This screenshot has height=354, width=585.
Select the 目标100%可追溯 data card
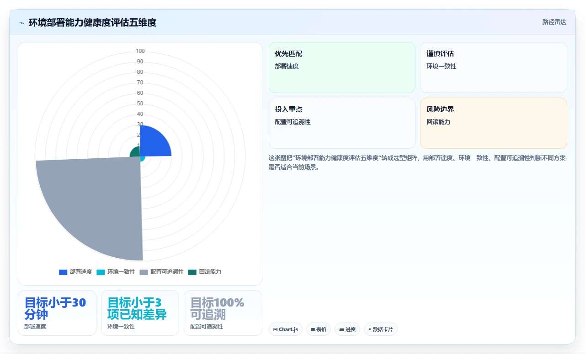tap(223, 313)
